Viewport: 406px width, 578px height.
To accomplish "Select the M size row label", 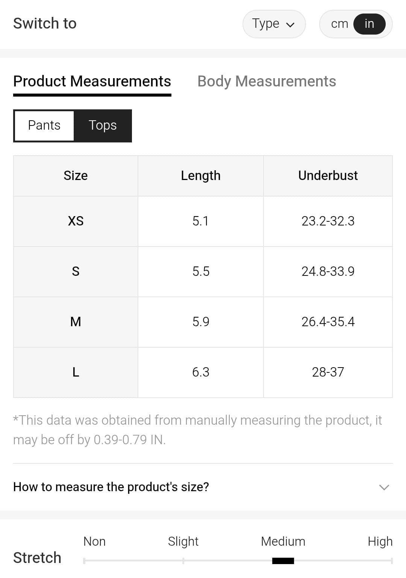I will [76, 322].
